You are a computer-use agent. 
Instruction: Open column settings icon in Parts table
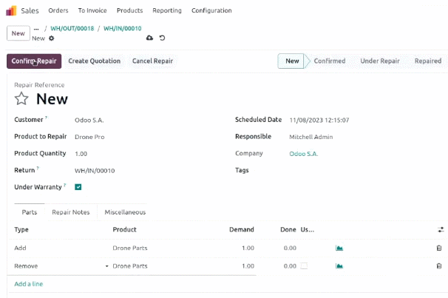point(441,229)
